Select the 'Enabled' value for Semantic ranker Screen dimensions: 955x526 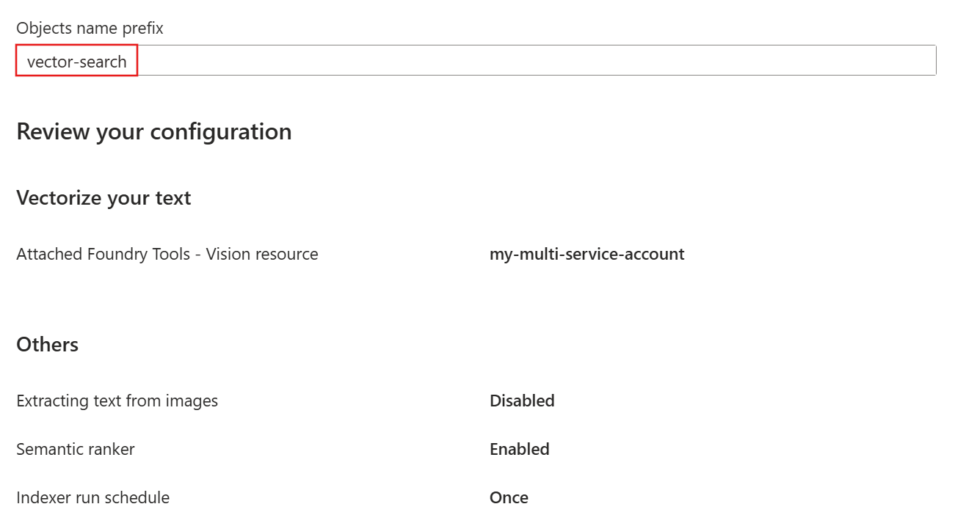point(519,450)
